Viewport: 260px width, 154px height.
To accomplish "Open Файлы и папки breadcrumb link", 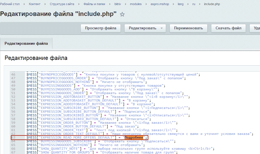I will point(95,4).
